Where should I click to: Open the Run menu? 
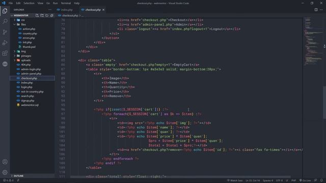[x=56, y=3]
